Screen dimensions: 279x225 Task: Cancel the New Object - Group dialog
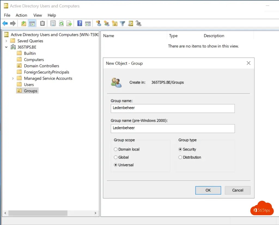coord(238,190)
